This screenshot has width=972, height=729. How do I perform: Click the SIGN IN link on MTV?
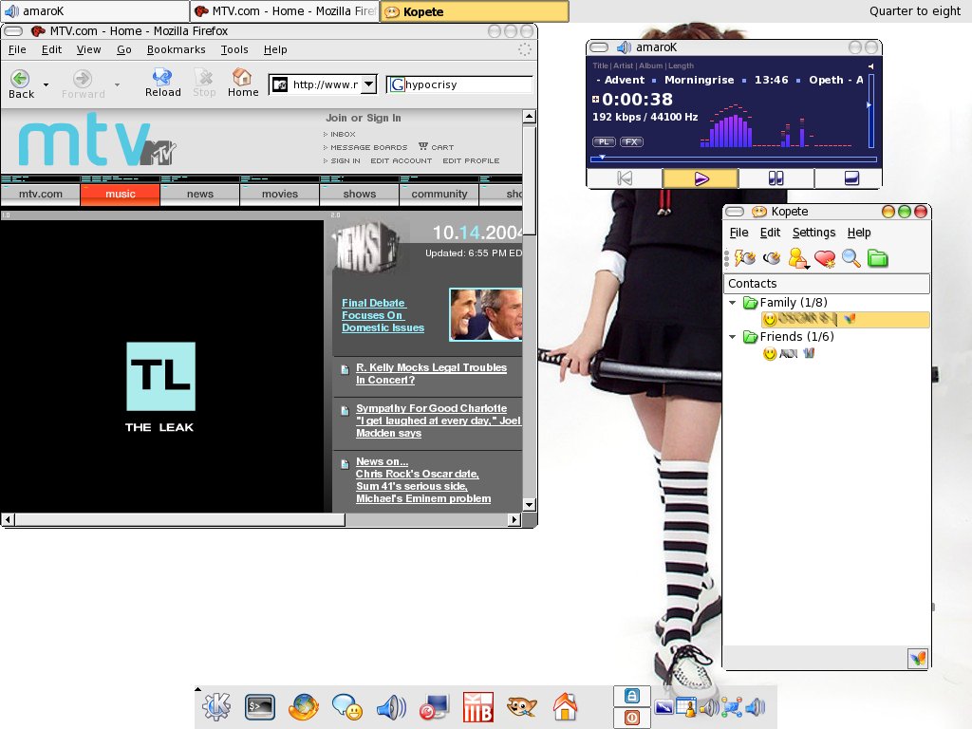click(346, 160)
